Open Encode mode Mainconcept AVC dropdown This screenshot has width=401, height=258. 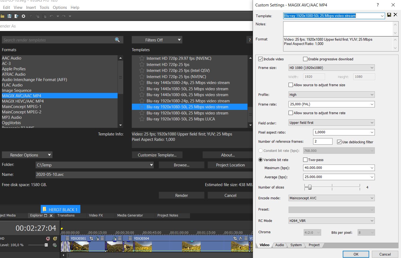click(x=332, y=198)
